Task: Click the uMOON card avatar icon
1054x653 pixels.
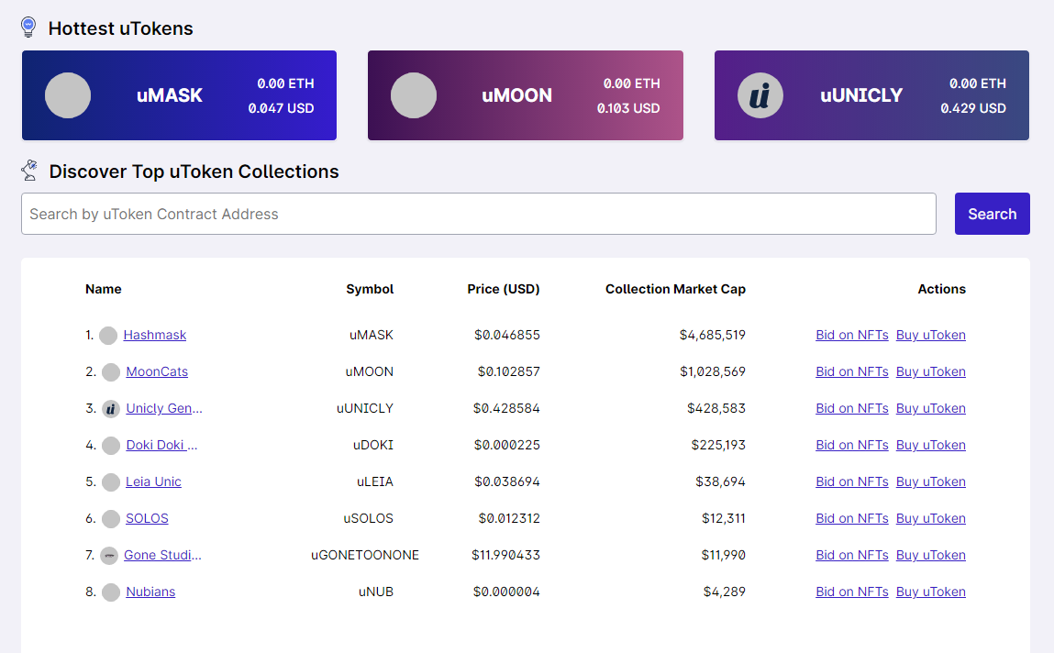Action: [414, 95]
